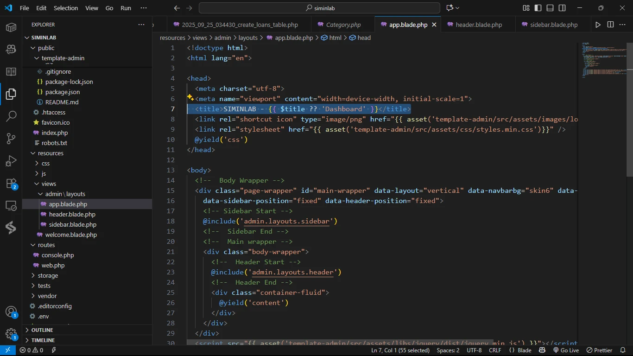Screen dimensions: 633x356
Task: Toggle the Secondary Side Bar visibility
Action: tap(562, 8)
